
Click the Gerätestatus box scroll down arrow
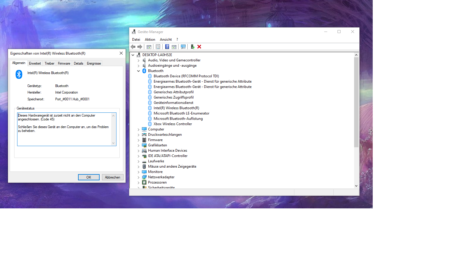(x=113, y=143)
